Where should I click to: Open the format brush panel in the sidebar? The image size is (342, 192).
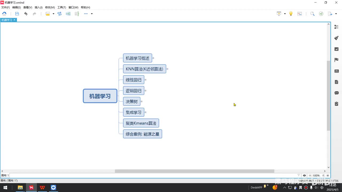(336, 38)
